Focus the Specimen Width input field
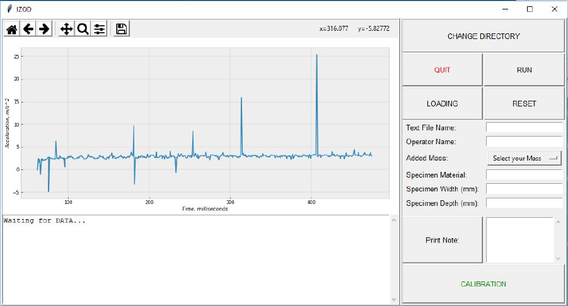Image resolution: width=568 pixels, height=306 pixels. click(524, 189)
